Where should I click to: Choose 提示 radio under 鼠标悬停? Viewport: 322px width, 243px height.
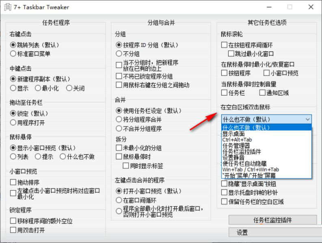point(38,157)
